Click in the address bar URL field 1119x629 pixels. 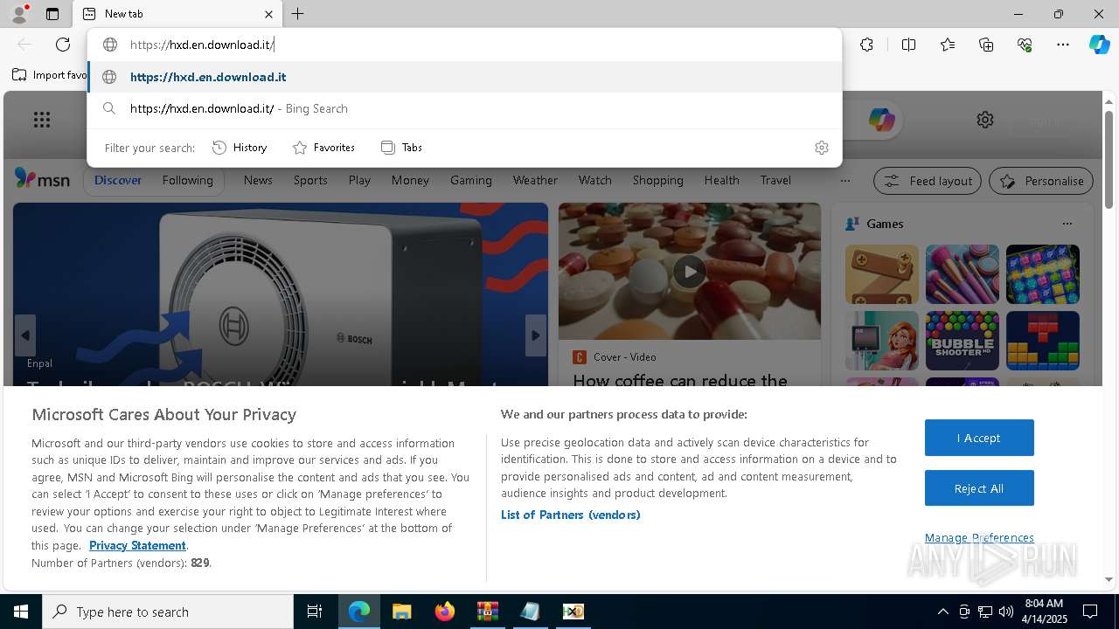[x=463, y=45]
